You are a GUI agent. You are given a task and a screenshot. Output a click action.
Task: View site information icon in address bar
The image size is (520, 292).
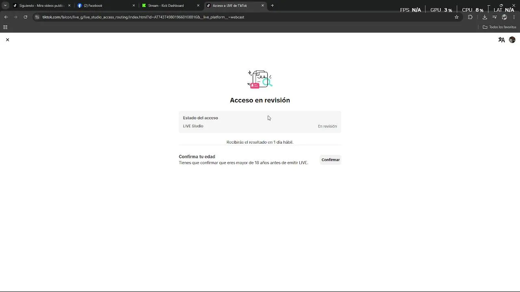[x=37, y=17]
